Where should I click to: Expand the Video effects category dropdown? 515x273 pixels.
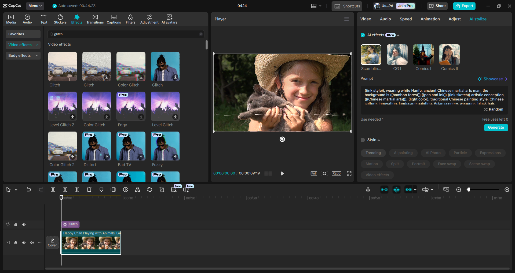pos(36,45)
